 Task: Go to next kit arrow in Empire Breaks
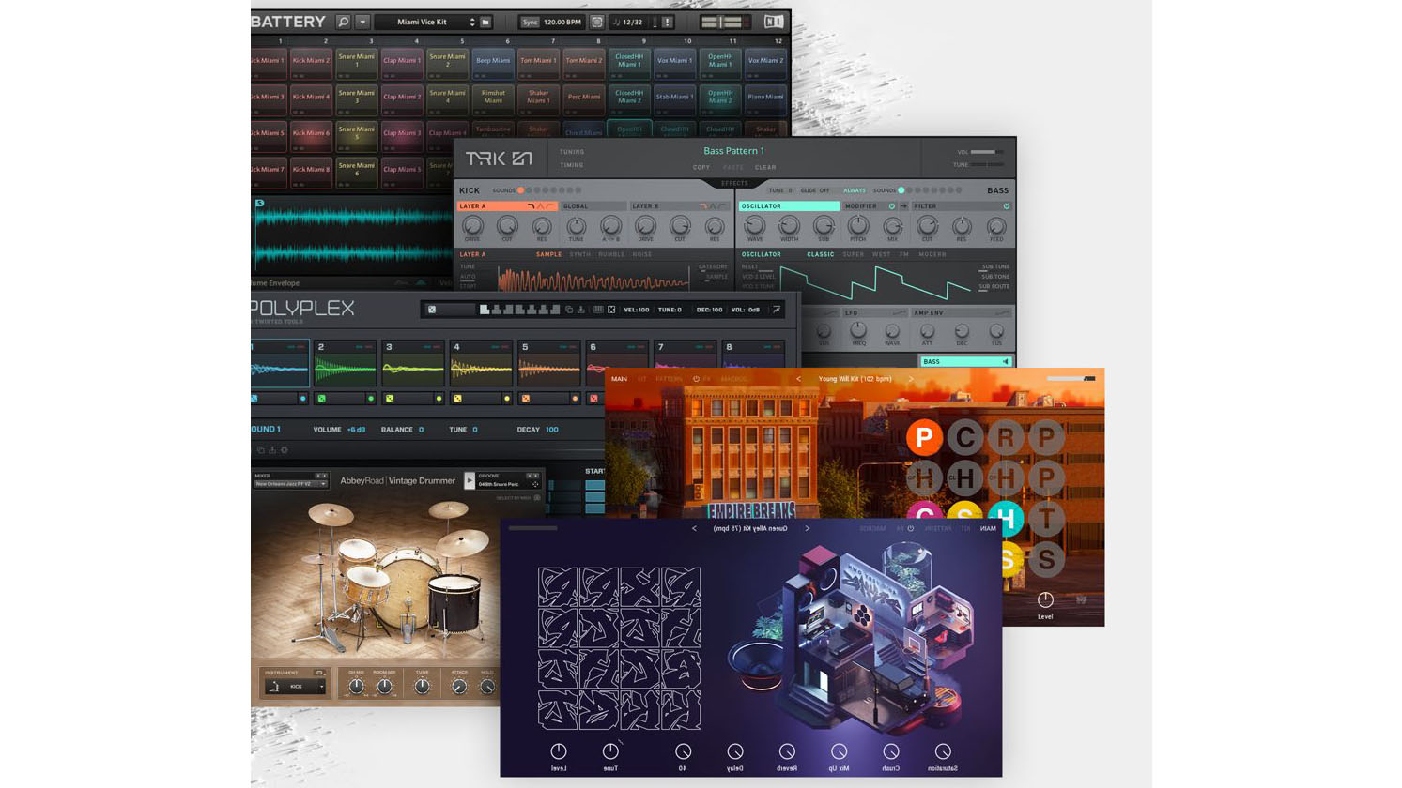click(x=911, y=379)
